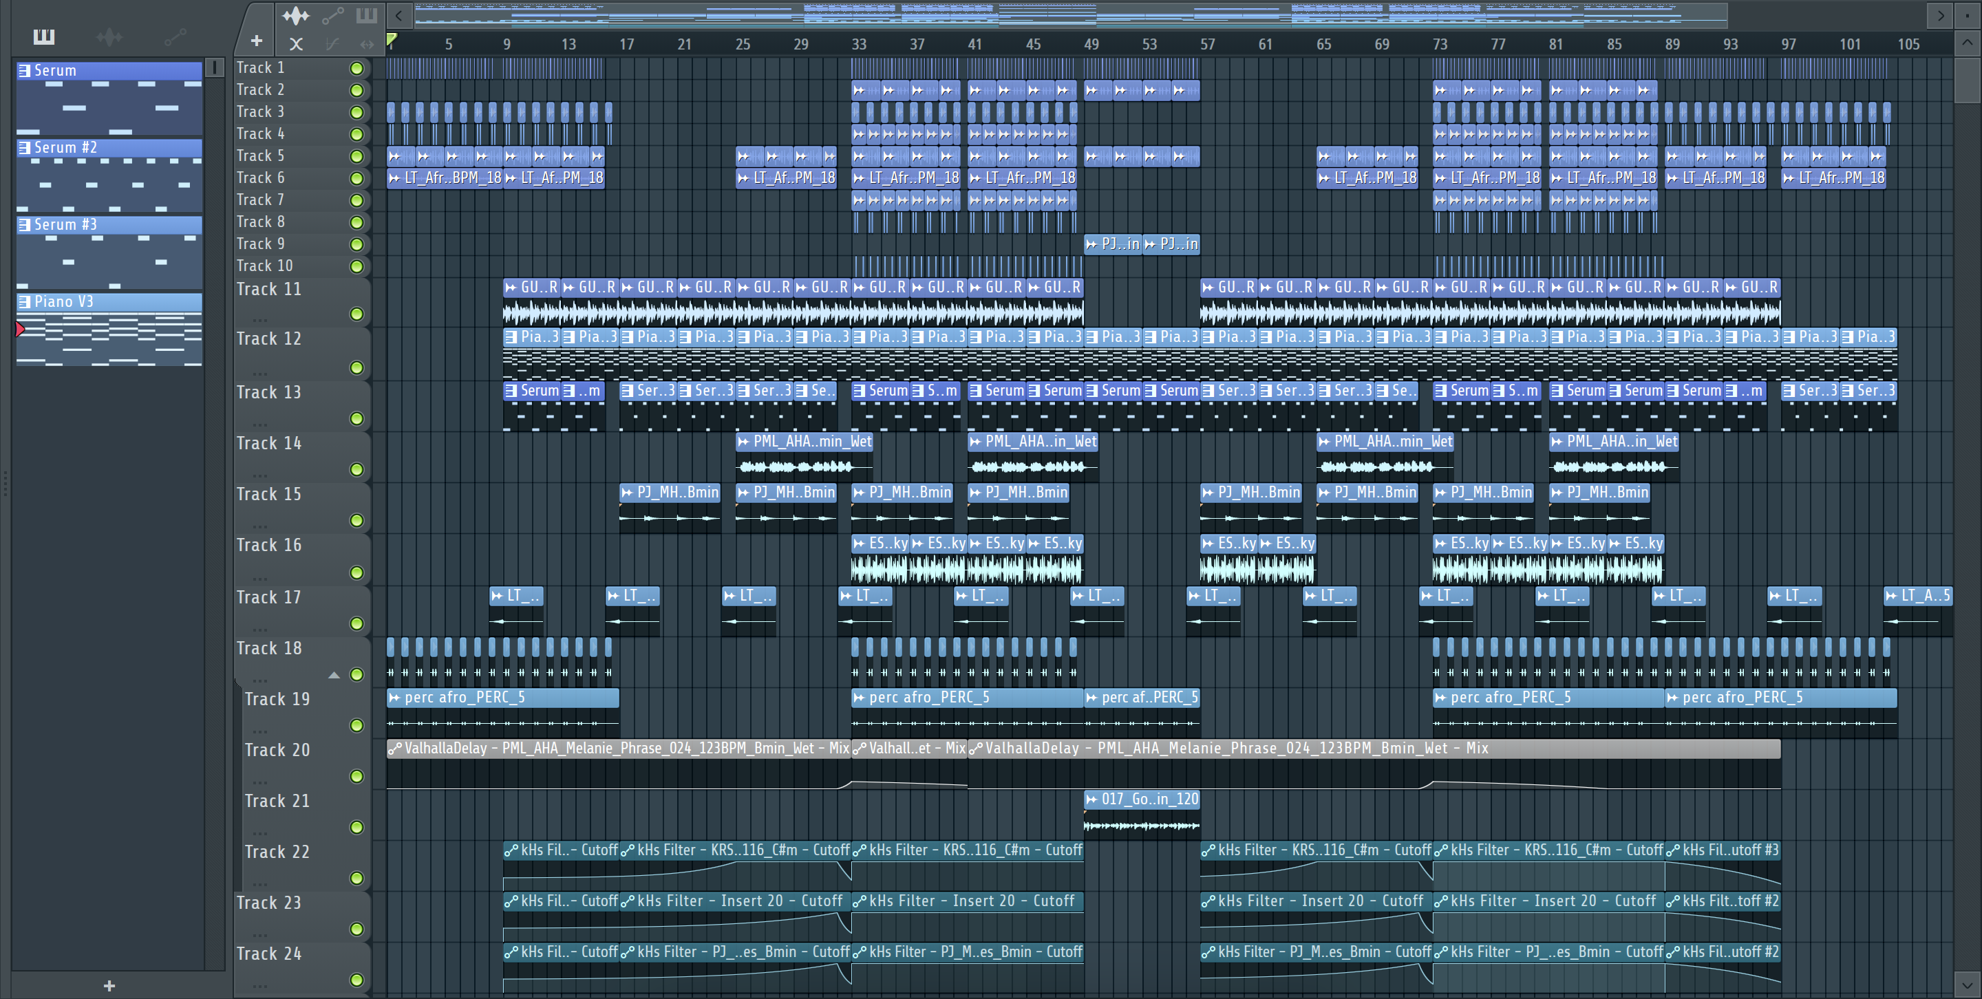The image size is (1982, 999).
Task: Show audio clips in the picker panel
Action: [x=109, y=36]
